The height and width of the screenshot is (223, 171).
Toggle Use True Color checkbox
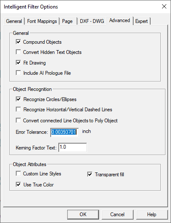pyautogui.click(x=18, y=184)
